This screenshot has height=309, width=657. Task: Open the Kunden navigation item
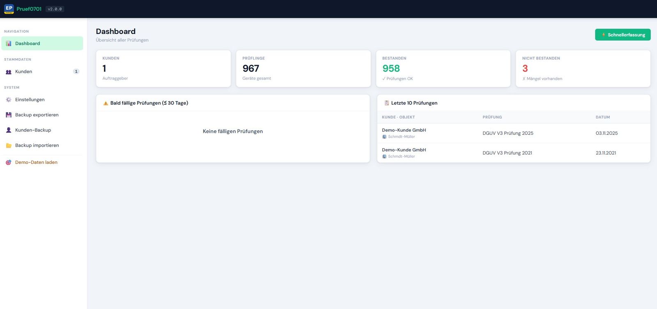point(42,72)
